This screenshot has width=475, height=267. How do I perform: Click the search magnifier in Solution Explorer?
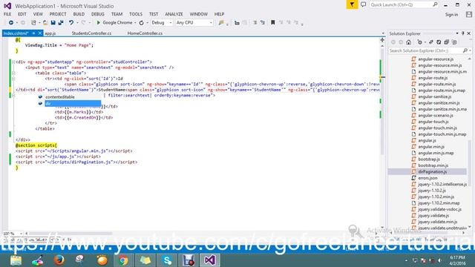tap(465, 50)
